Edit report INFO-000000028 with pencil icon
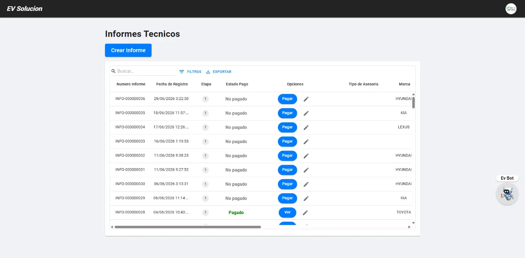Screen dimensions: 525x258 pyautogui.click(x=305, y=213)
